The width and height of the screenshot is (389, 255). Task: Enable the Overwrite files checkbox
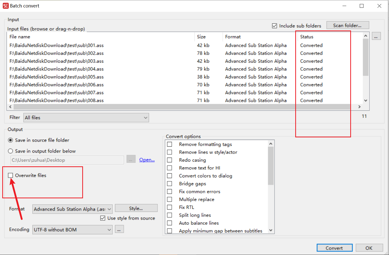[x=10, y=175]
